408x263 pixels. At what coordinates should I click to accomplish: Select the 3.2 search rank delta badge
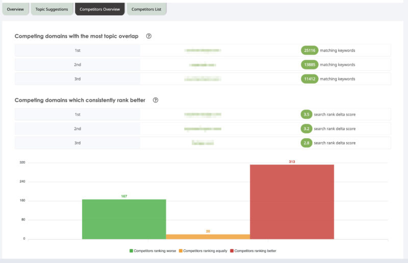(x=306, y=129)
